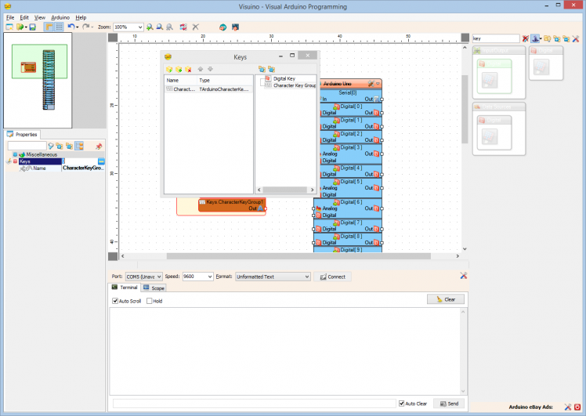
Task: Click the Undo arrow in toolbar
Action: [71, 27]
